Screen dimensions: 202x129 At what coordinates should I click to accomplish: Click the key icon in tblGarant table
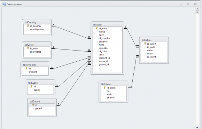(x=33, y=105)
